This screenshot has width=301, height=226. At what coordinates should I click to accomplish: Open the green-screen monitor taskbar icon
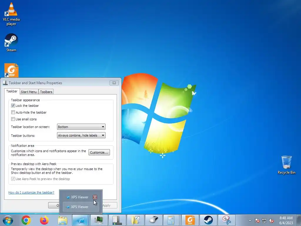click(98, 220)
